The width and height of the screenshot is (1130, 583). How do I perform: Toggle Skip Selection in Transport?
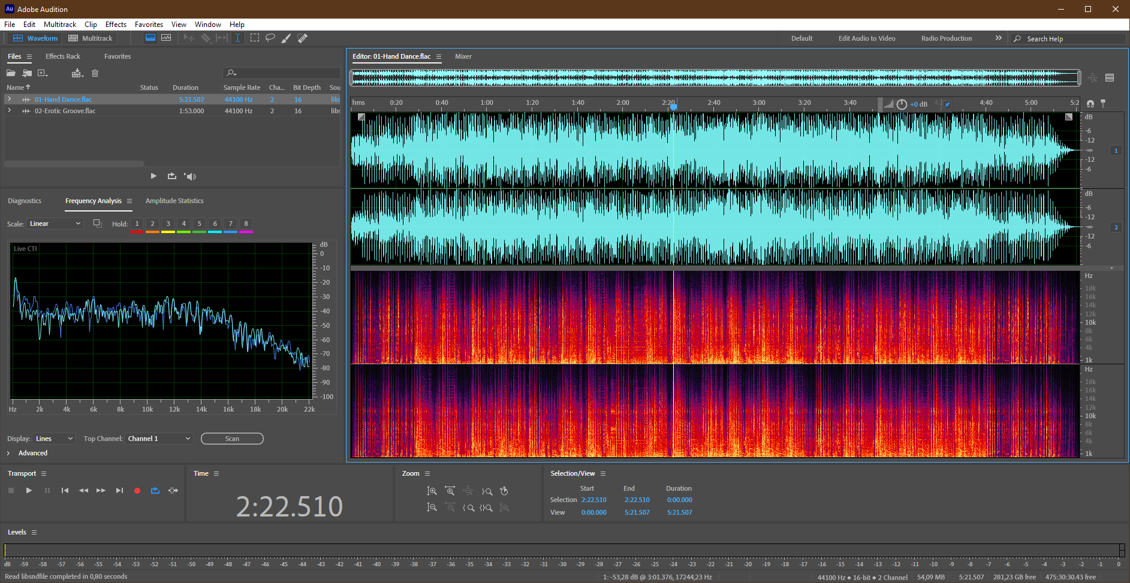173,491
